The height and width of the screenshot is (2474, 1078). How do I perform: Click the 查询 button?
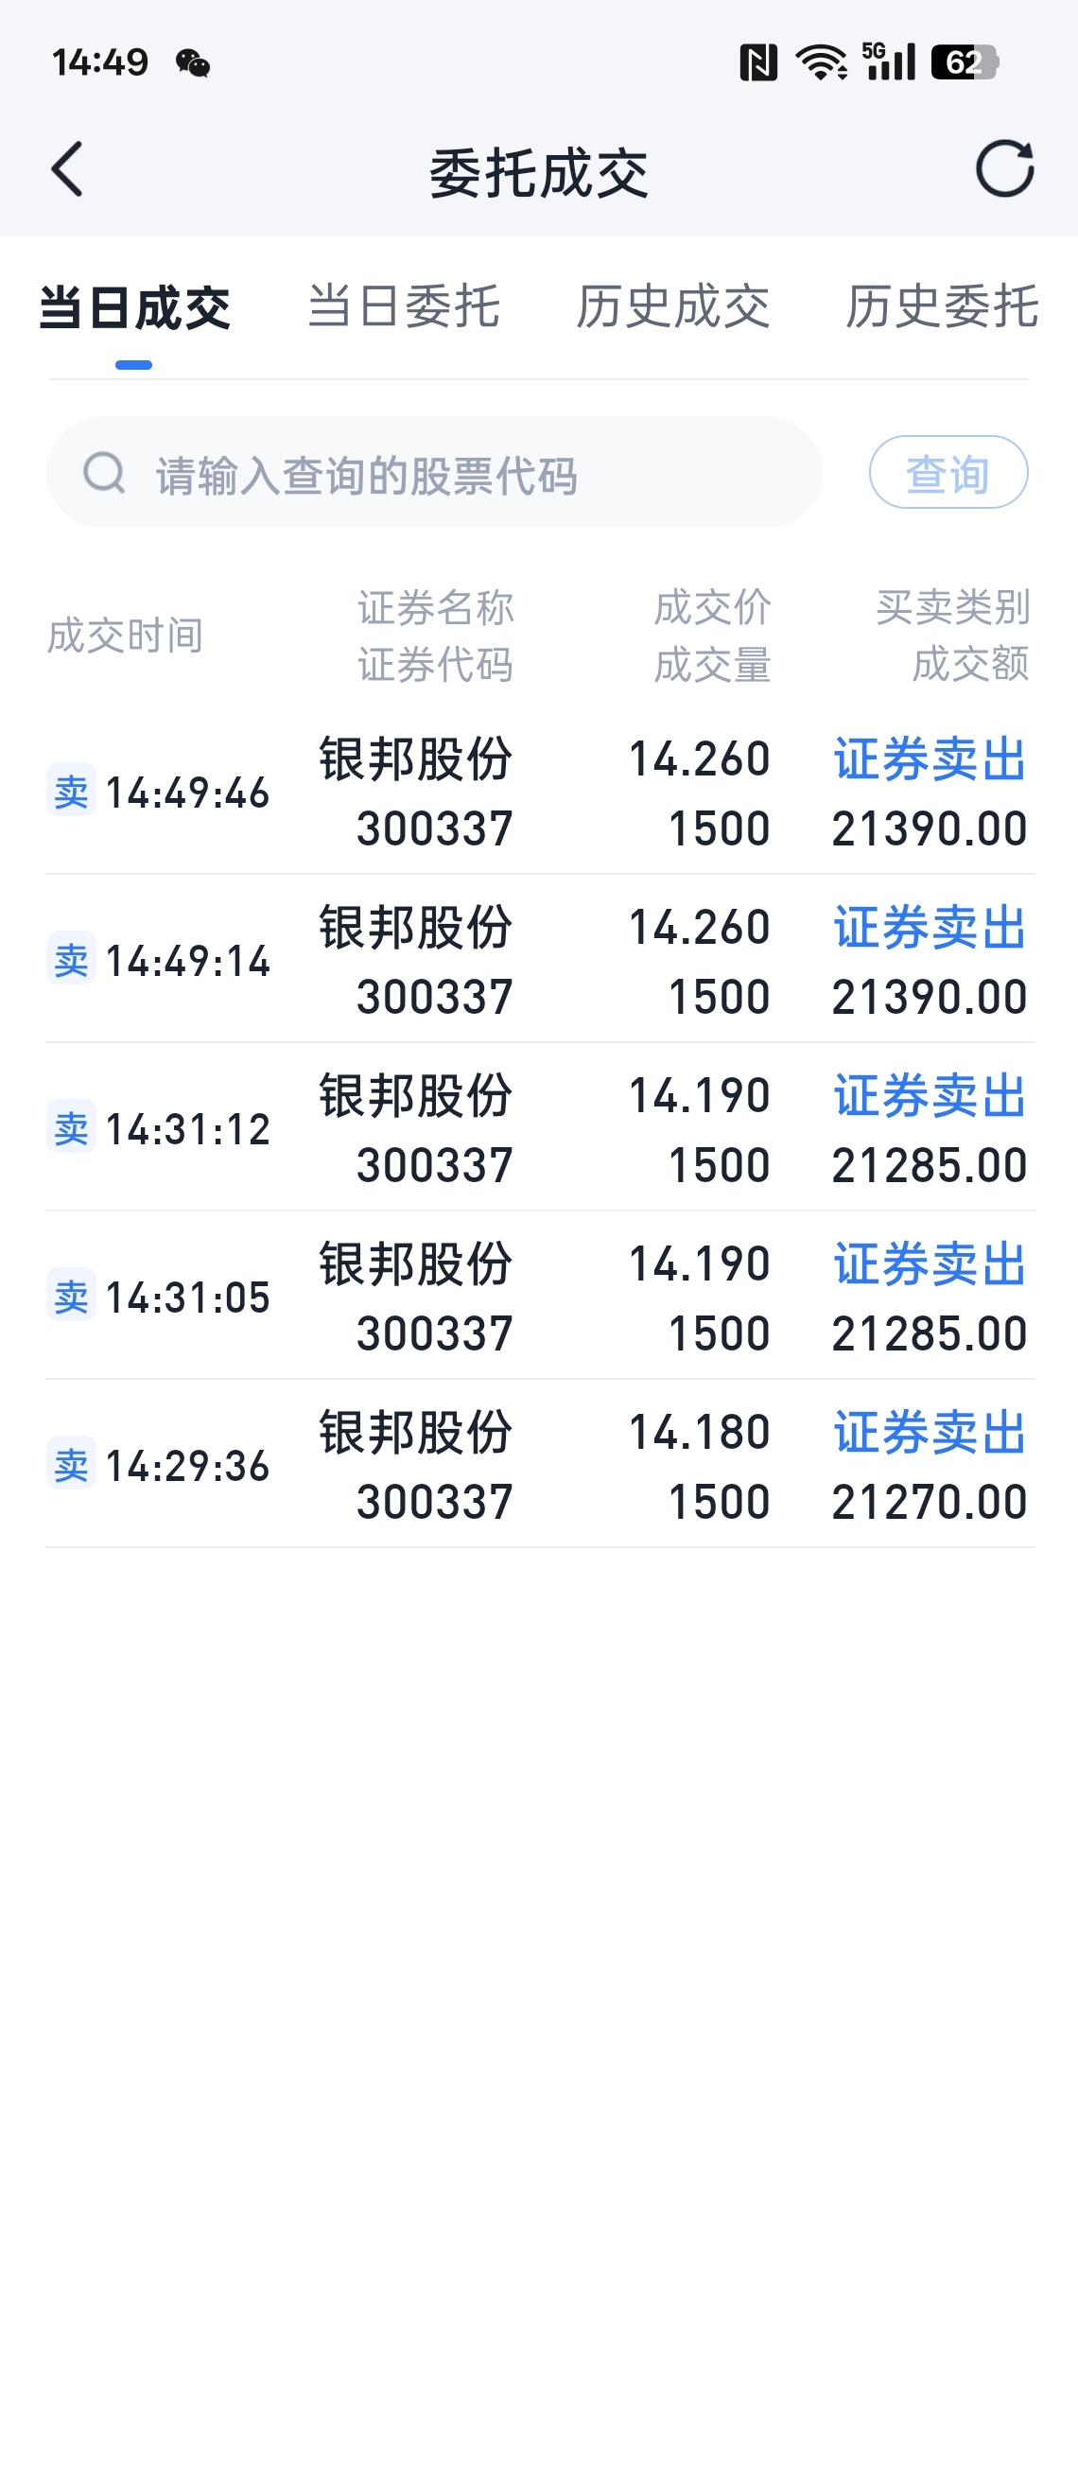point(948,473)
